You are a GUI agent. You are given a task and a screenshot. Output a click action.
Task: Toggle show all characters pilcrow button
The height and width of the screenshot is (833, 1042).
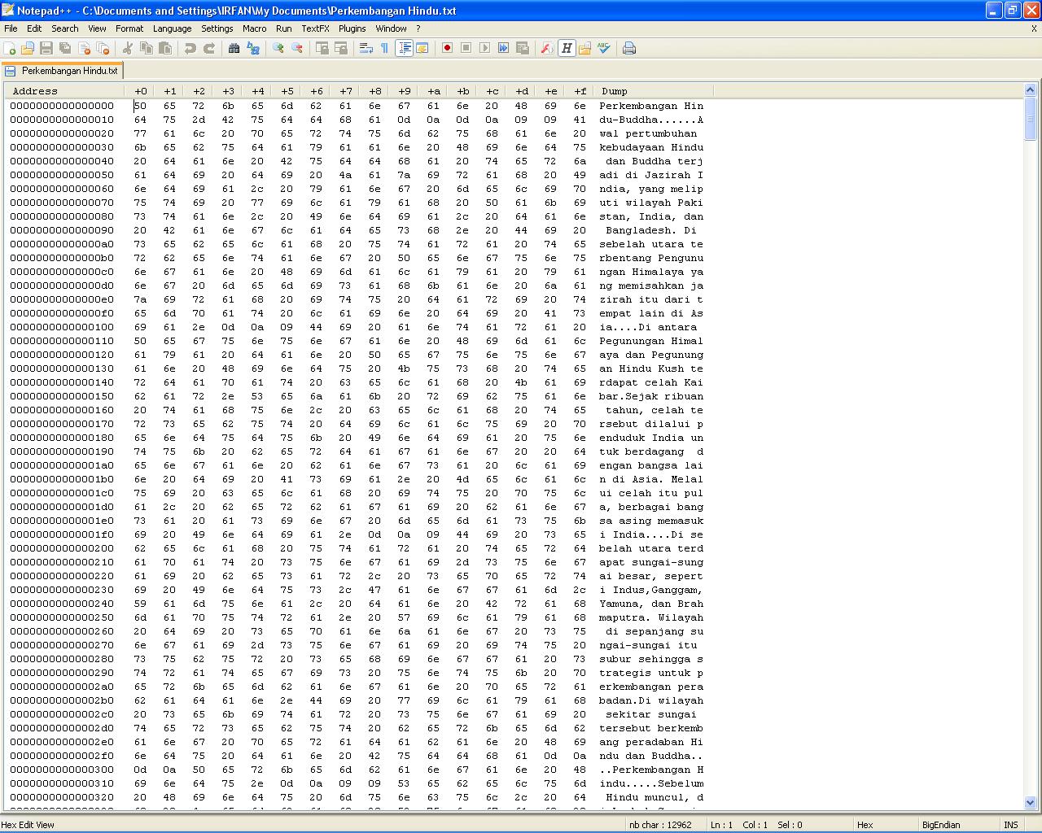click(384, 49)
